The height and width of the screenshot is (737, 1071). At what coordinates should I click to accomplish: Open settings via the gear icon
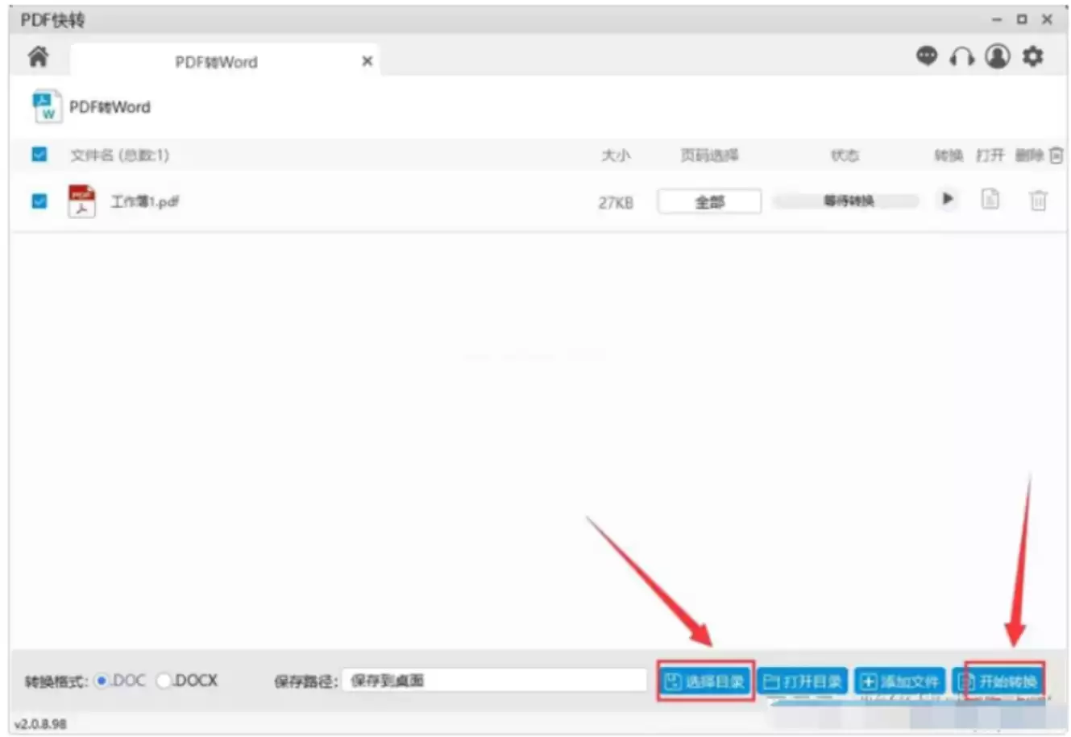tap(1032, 56)
